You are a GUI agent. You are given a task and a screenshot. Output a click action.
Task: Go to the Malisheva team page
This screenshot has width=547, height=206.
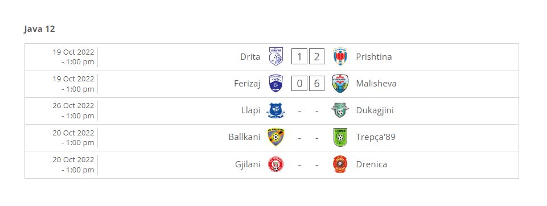pos(376,84)
